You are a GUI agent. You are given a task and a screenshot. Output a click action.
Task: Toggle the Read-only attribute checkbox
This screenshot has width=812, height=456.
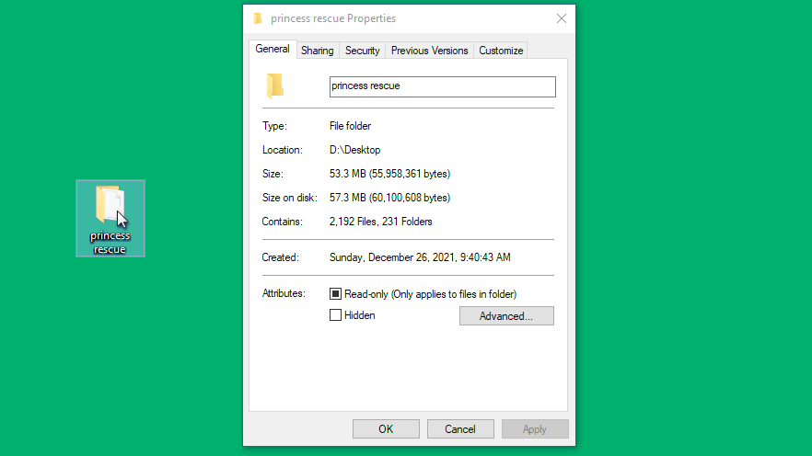pyautogui.click(x=336, y=294)
